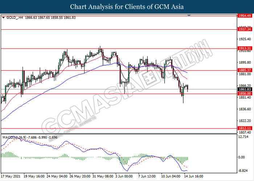Click the Chart Analysis for Clients title
This screenshot has width=254, height=181.
[127, 7]
